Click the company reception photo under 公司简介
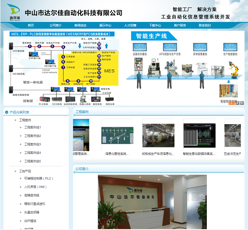This screenshot has width=248, height=230. click(x=152, y=202)
